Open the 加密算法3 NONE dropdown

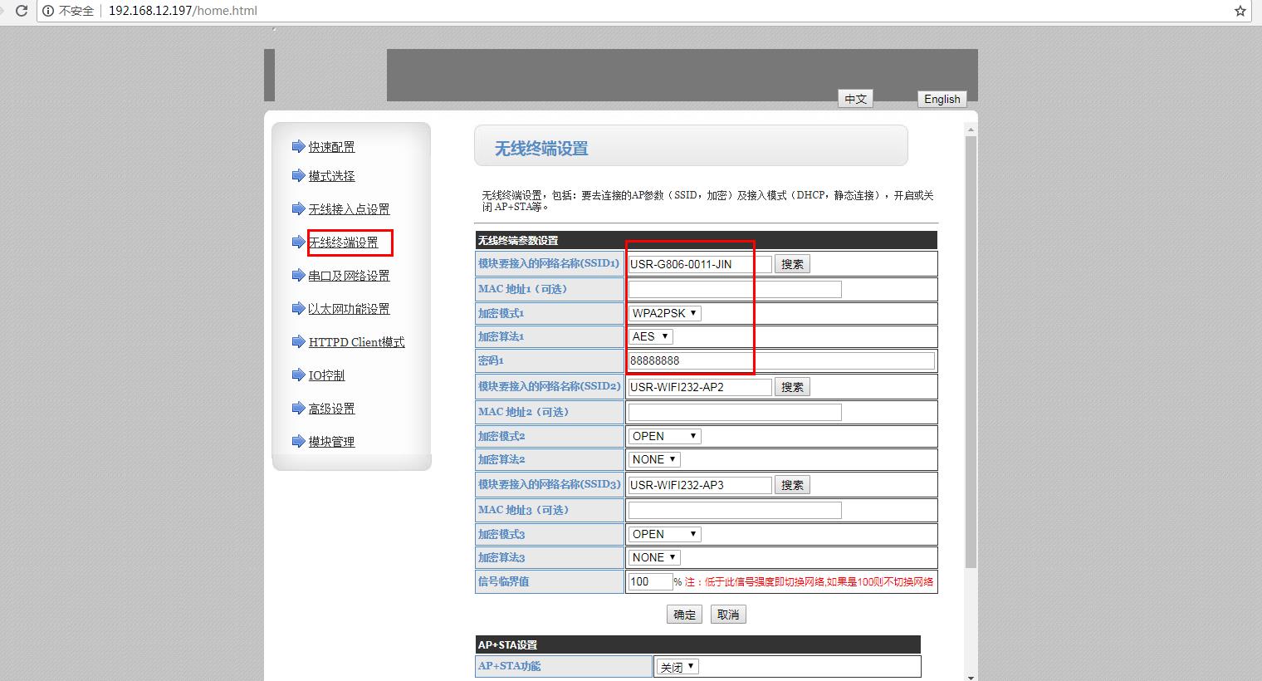tap(654, 557)
